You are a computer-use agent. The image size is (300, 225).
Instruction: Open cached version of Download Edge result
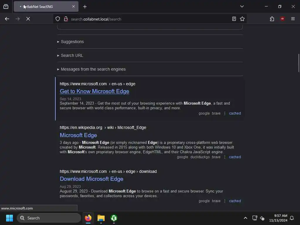pos(235,201)
